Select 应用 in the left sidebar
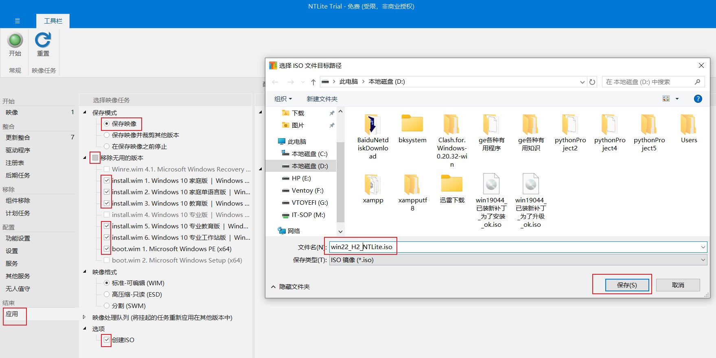The height and width of the screenshot is (358, 716). point(12,314)
